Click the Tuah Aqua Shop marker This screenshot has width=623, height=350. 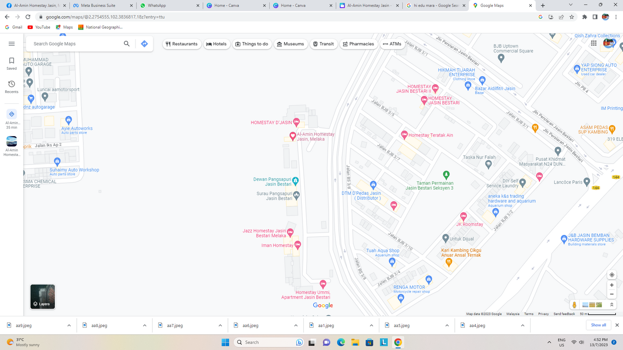392,262
